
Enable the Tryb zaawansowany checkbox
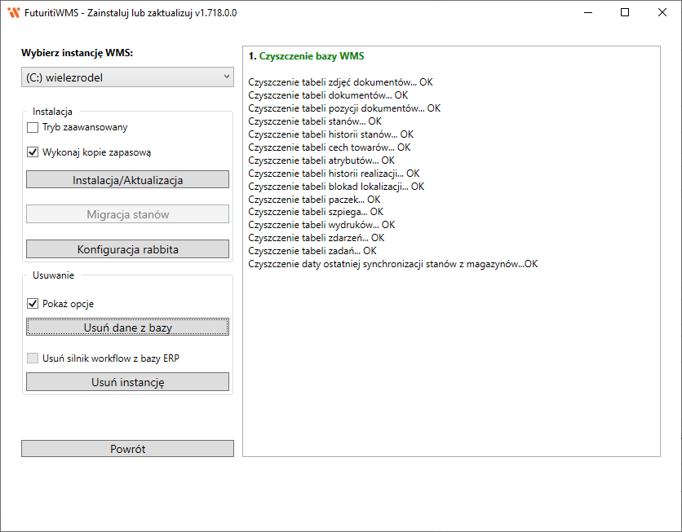(x=33, y=127)
